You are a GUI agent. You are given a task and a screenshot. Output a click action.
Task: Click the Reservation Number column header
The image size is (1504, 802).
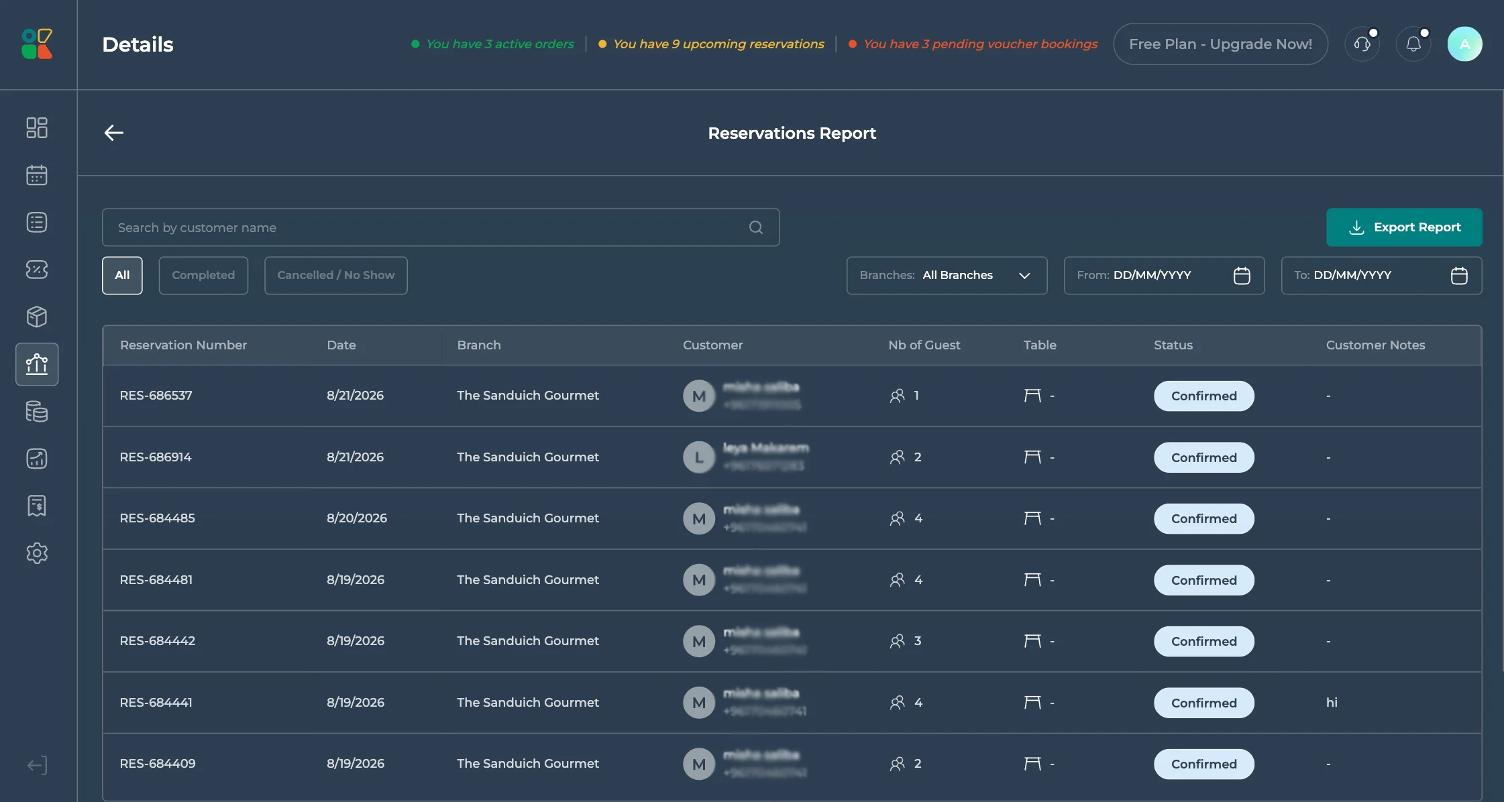[183, 345]
